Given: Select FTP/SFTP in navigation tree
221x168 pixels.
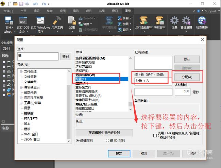Looking at the screenshot, I should point(31,119).
